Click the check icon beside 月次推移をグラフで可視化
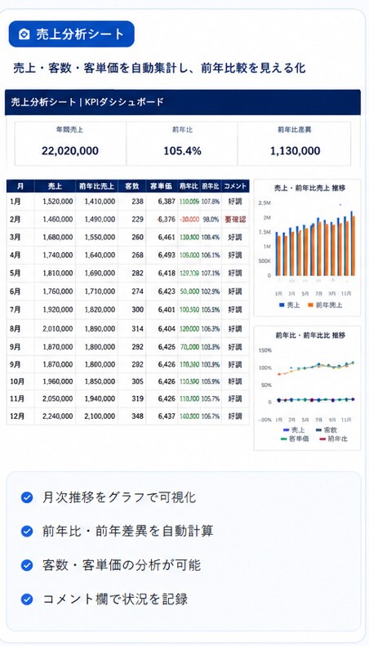 27,497
